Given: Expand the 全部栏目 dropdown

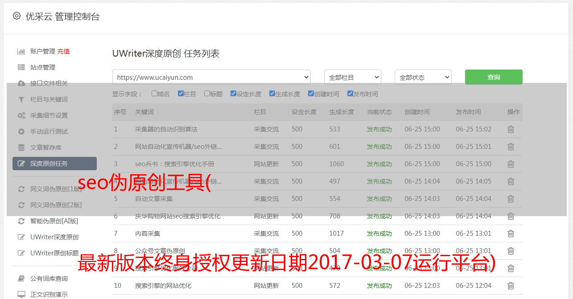Looking at the screenshot, I should (x=353, y=77).
